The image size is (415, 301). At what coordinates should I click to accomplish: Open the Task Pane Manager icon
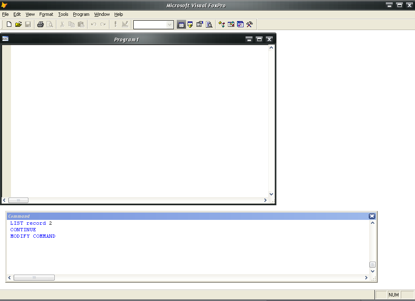click(x=240, y=25)
